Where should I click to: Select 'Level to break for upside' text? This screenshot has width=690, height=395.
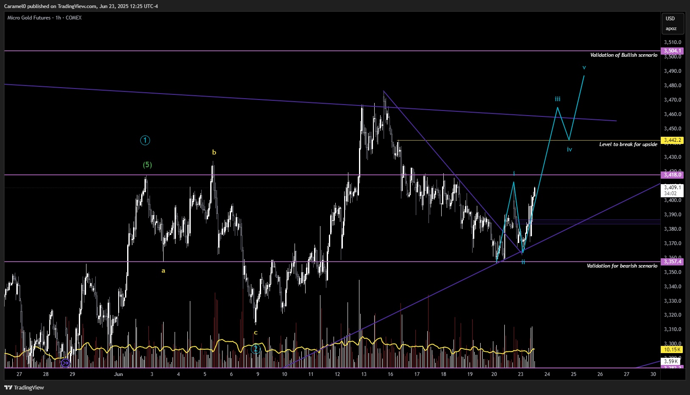[x=628, y=144]
